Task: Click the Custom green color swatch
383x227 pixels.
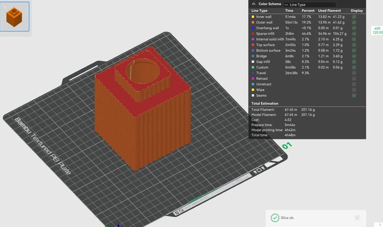Action: [253, 67]
